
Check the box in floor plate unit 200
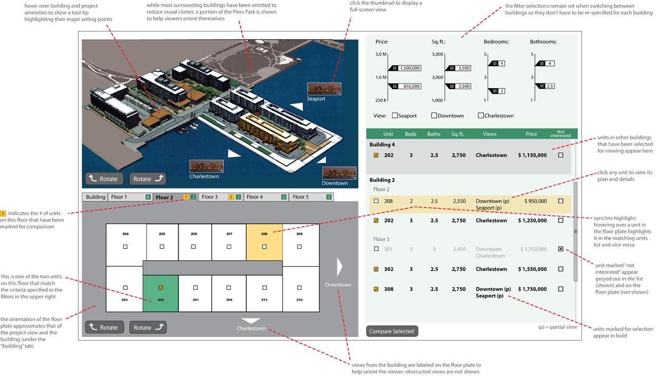tap(229, 288)
